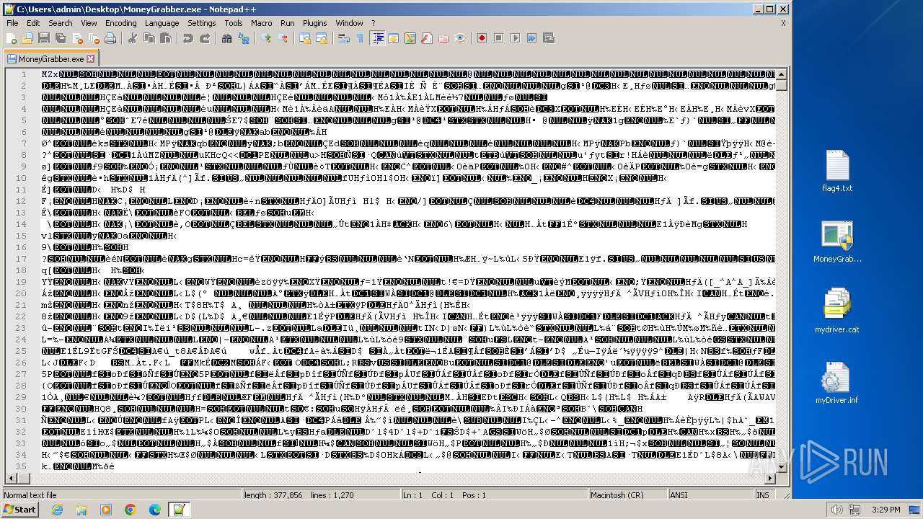Select myDriver.inf on the desktop
Image resolution: width=923 pixels, height=519 pixels.
coord(836,383)
